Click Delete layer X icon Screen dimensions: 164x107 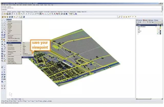[x=140, y=22]
